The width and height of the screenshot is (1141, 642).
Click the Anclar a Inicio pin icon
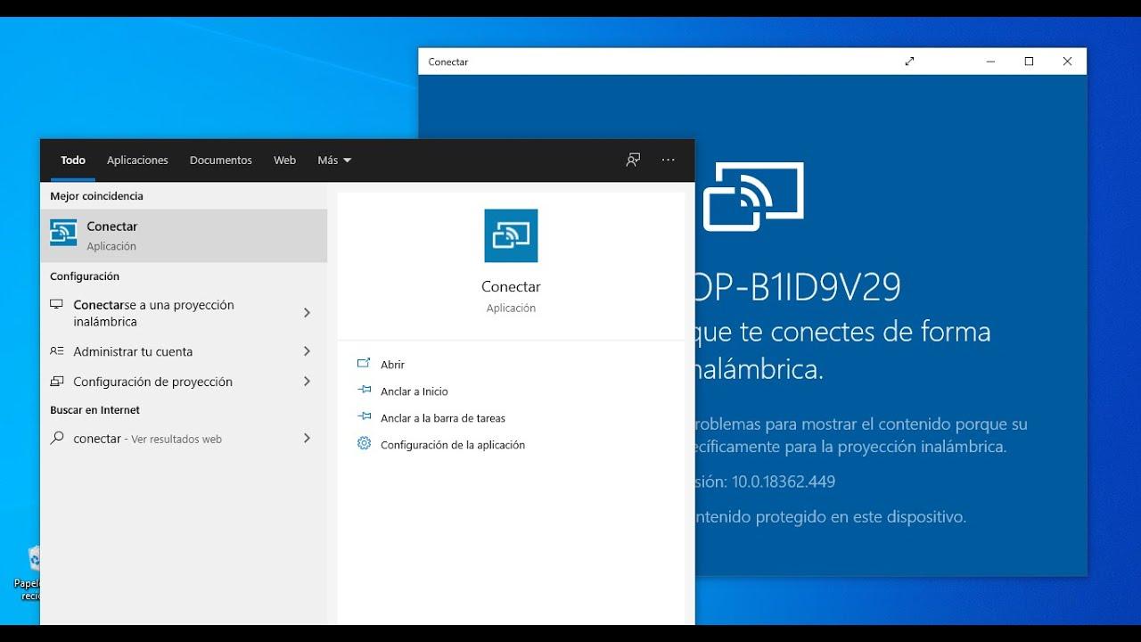[364, 391]
